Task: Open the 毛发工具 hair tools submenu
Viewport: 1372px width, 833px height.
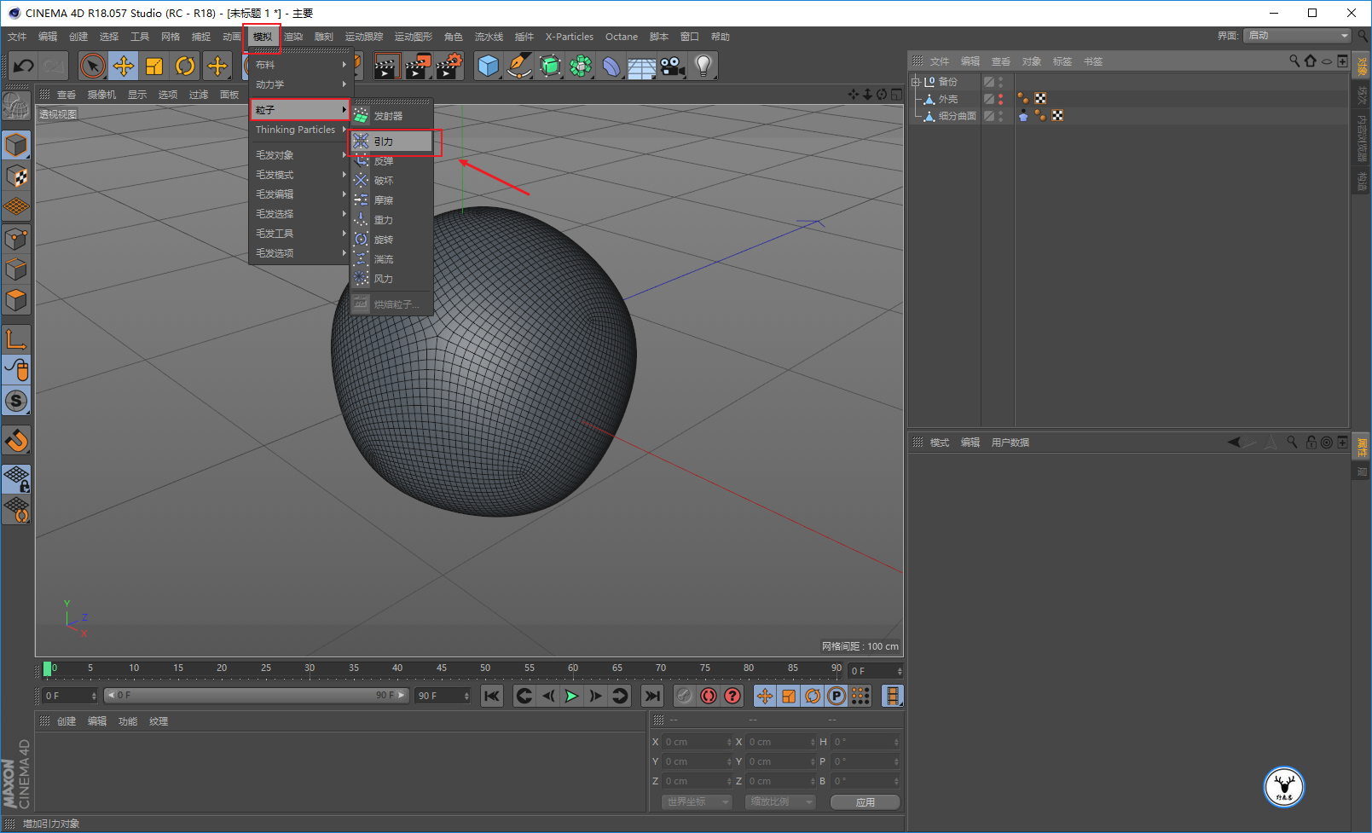Action: point(300,234)
